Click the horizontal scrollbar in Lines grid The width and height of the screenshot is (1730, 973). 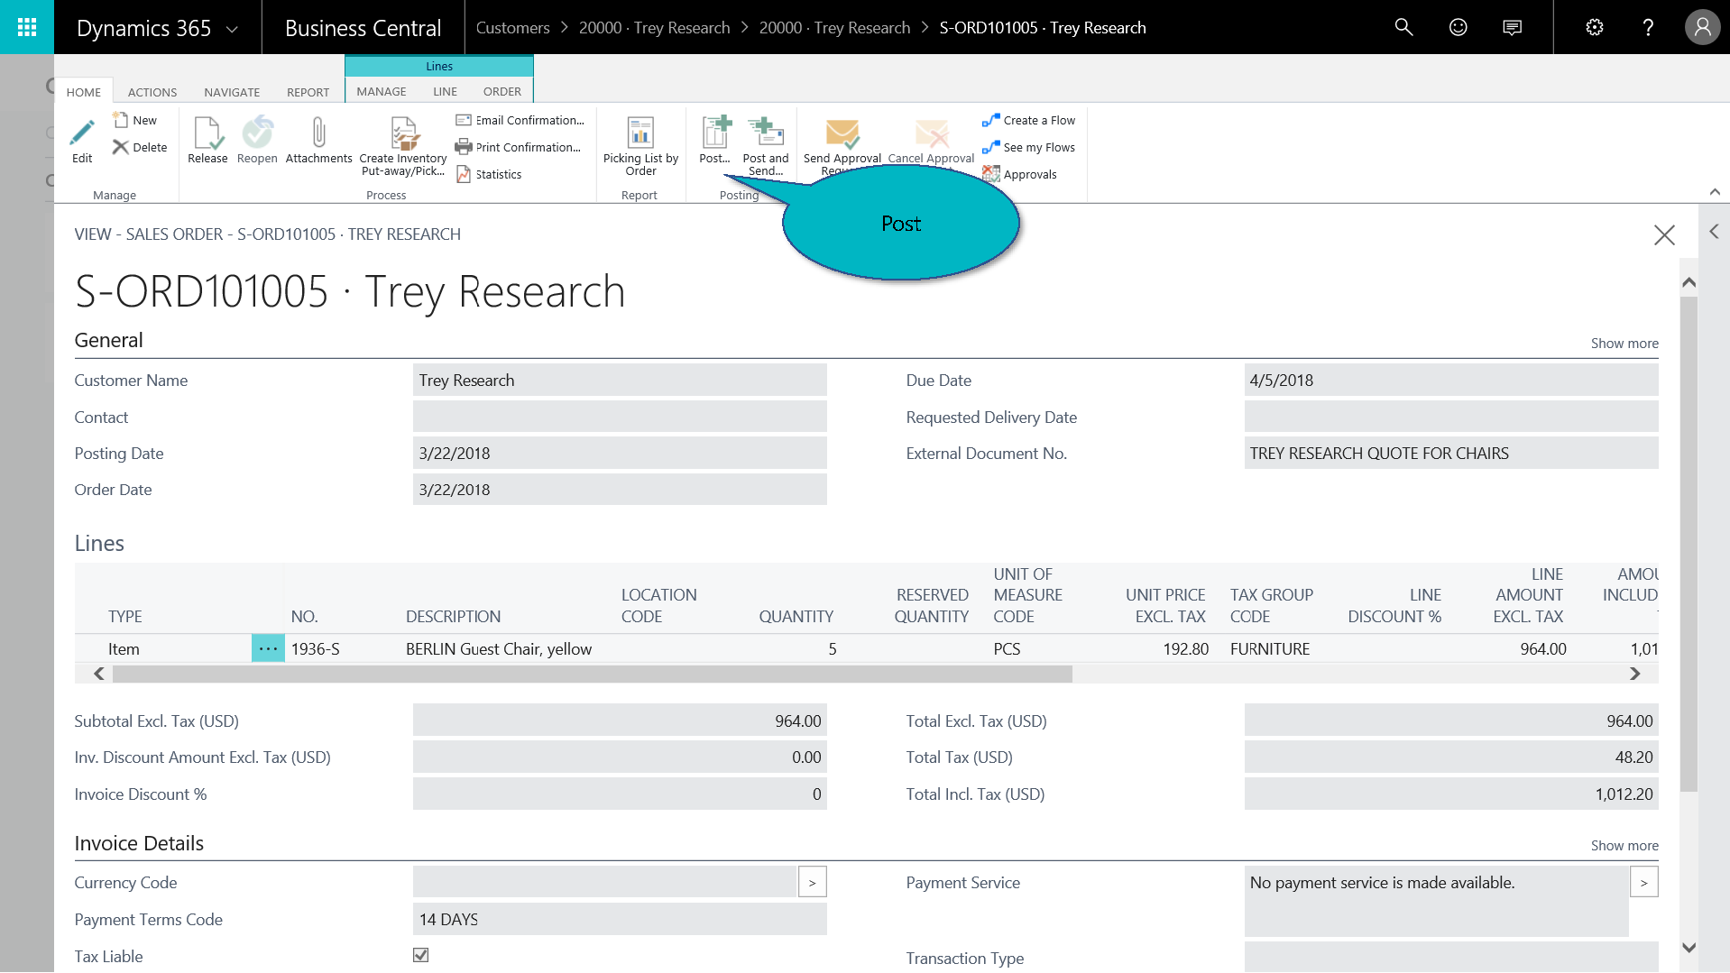(x=592, y=674)
